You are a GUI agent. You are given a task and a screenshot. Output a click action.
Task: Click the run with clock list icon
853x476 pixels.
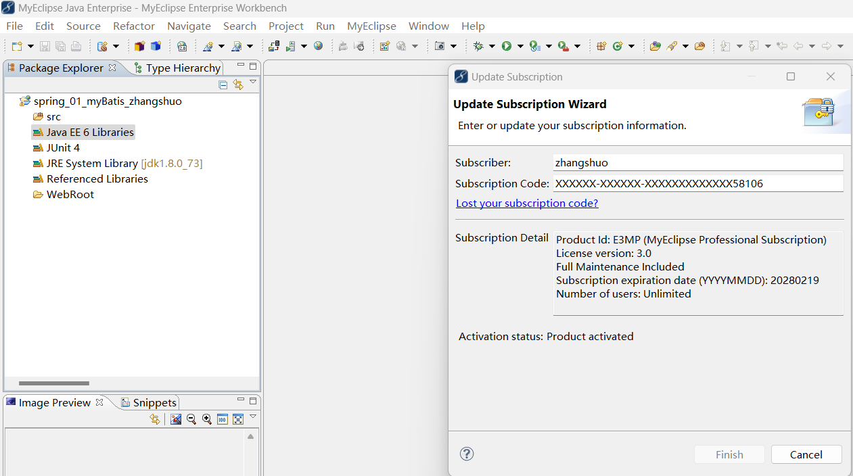point(534,46)
